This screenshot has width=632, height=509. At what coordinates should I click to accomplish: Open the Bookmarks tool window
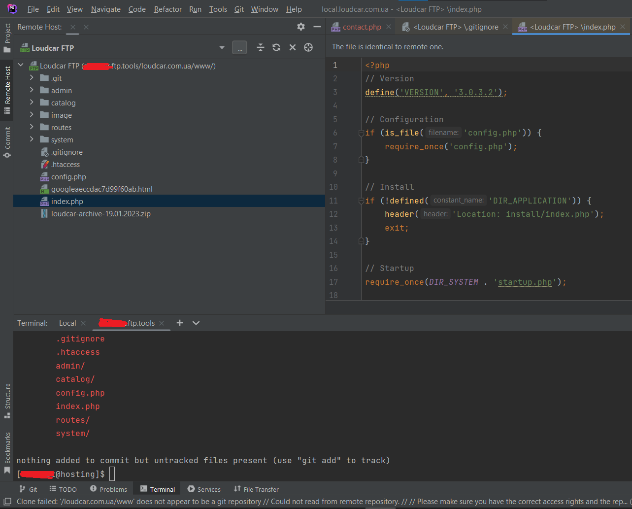tap(7, 452)
